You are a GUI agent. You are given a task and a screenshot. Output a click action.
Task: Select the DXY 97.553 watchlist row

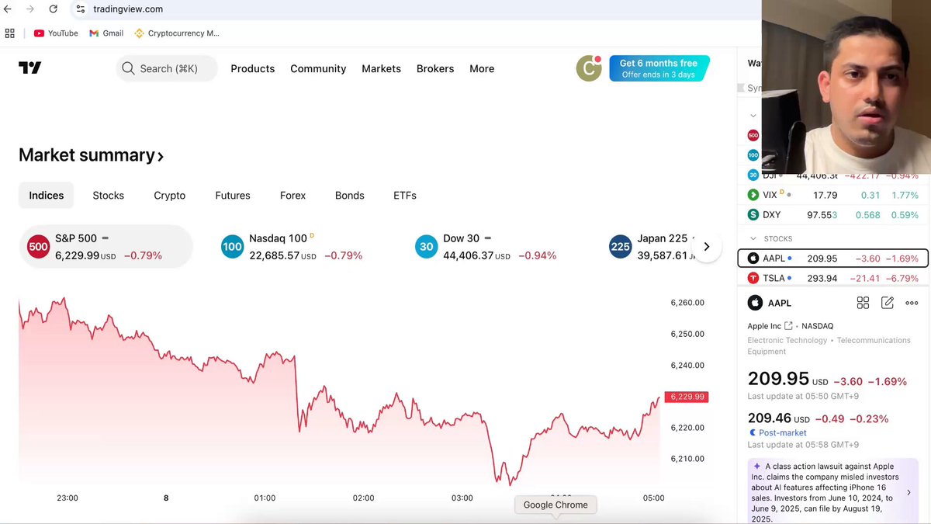[833, 214]
